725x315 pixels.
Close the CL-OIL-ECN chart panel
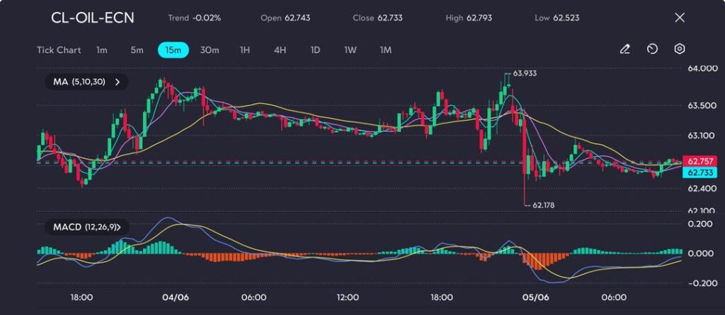(x=680, y=18)
